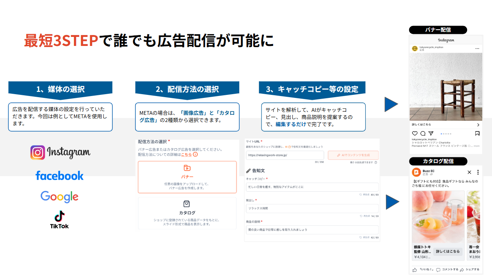Click the AIでコンテンツを生成 button

tap(353, 155)
